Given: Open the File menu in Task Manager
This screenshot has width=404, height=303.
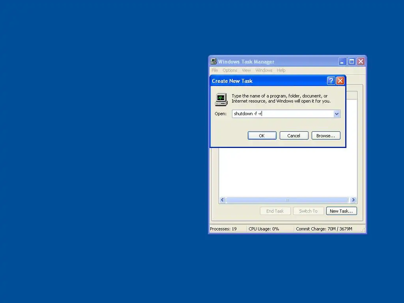Looking at the screenshot, I should pos(215,70).
